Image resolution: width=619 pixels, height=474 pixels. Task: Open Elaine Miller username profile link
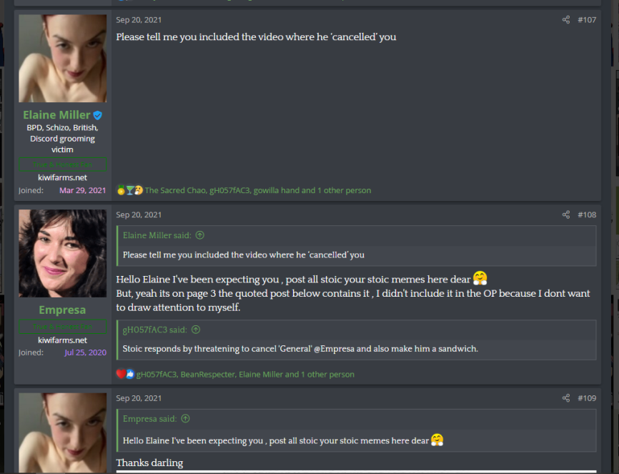click(x=56, y=115)
